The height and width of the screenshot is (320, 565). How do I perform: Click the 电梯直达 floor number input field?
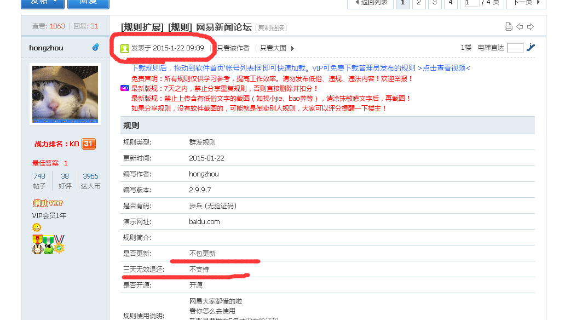tap(515, 48)
